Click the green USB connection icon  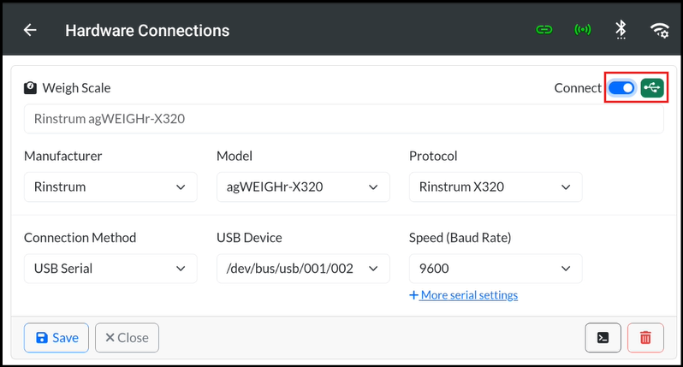[x=652, y=88]
